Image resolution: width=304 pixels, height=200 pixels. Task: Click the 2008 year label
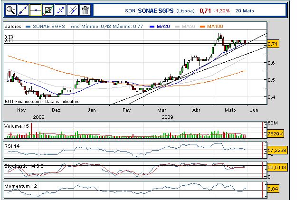click(38, 117)
